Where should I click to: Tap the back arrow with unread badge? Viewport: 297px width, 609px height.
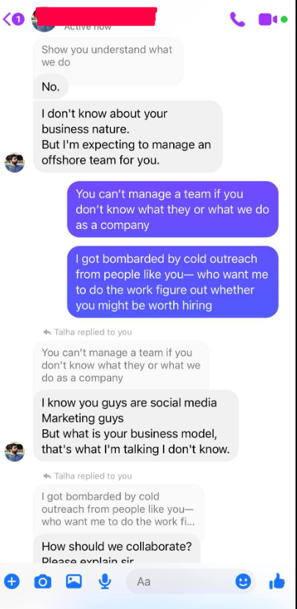click(x=14, y=18)
